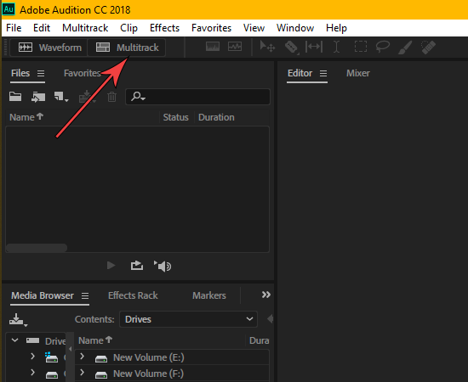Open the Clip menu
468x382 pixels.
pos(128,28)
